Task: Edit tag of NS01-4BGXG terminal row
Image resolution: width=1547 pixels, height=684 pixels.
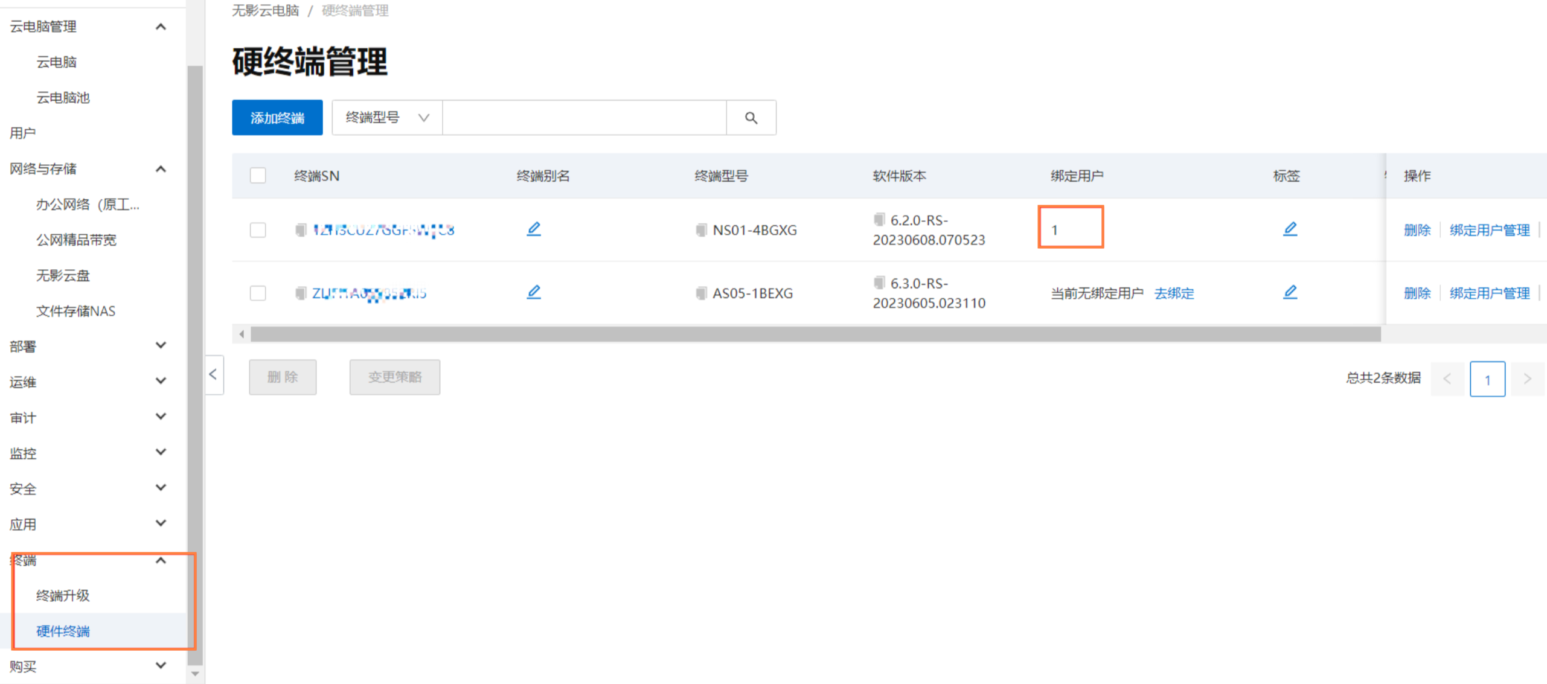Action: pos(1289,229)
